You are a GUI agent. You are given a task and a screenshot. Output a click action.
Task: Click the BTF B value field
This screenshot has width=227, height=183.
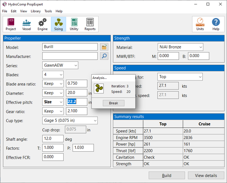tap(199, 56)
